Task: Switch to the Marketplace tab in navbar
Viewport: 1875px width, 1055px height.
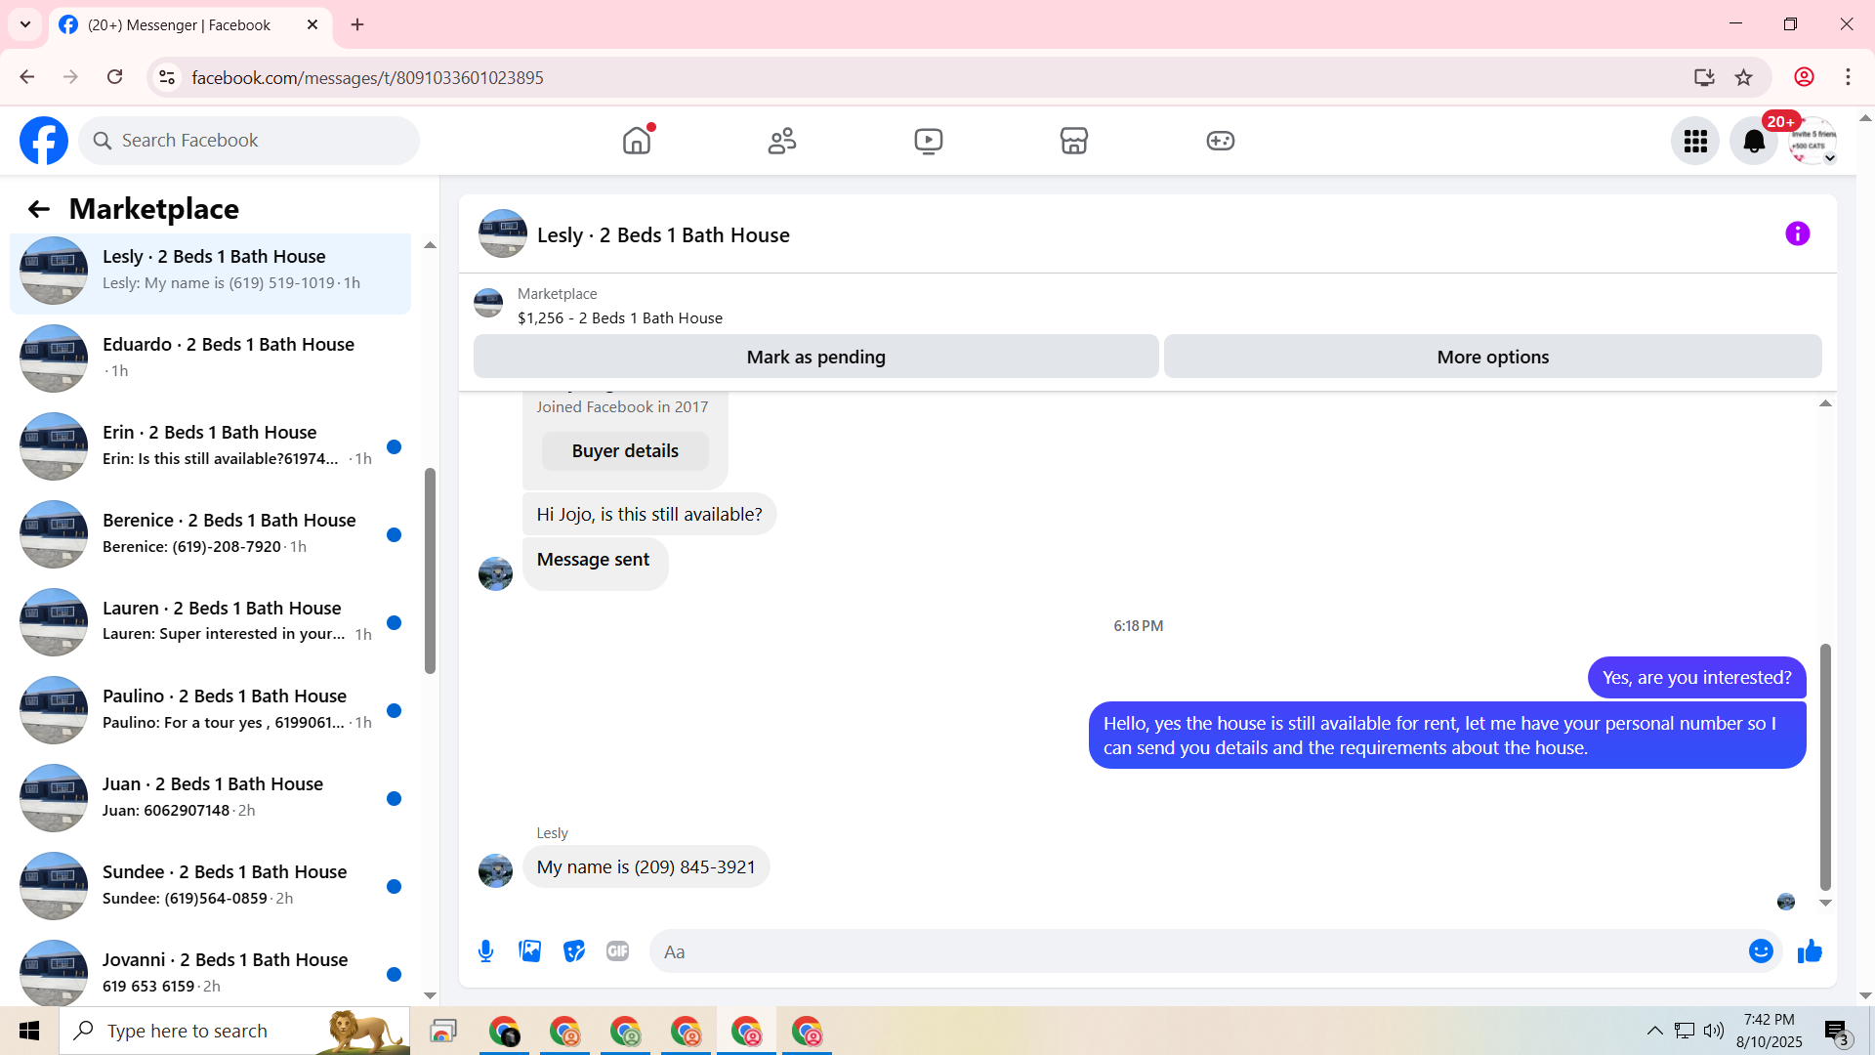Action: coord(1073,142)
